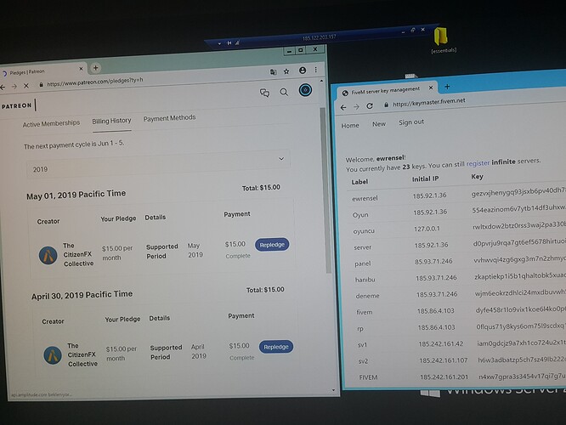
Task: Click Sign out on keymaster page
Action: 411,122
